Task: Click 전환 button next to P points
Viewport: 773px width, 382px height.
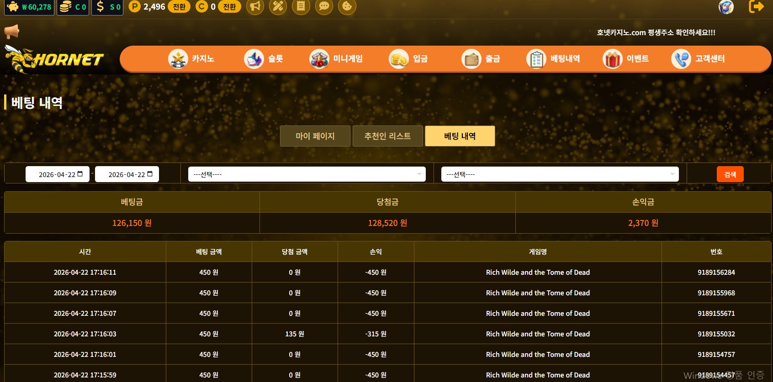Action: (179, 7)
